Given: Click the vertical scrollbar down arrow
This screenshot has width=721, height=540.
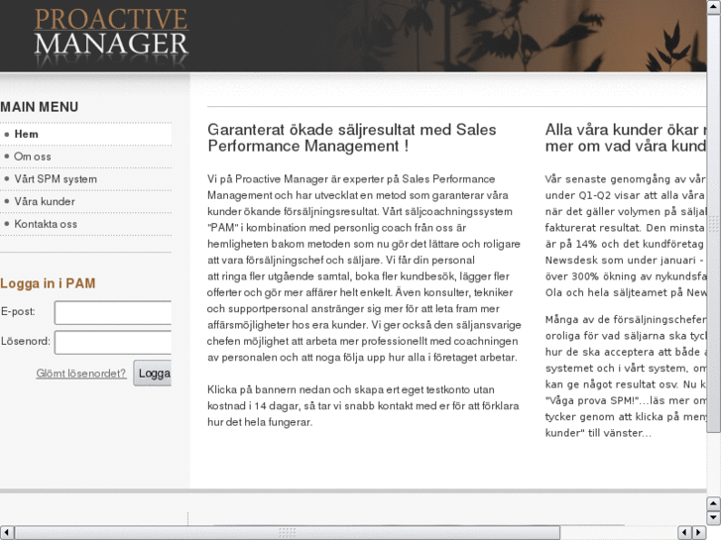Looking at the screenshot, I should point(713,518).
